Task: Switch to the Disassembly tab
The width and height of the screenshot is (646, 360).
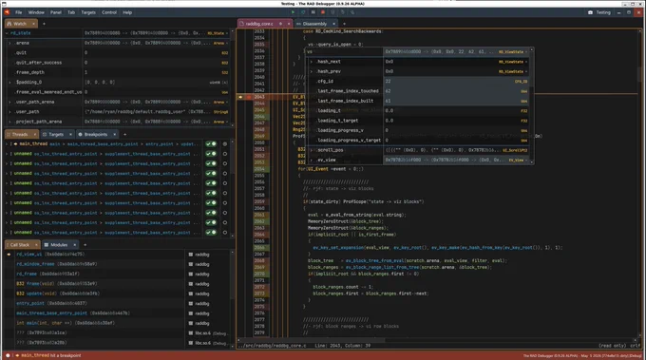Action: tap(314, 24)
